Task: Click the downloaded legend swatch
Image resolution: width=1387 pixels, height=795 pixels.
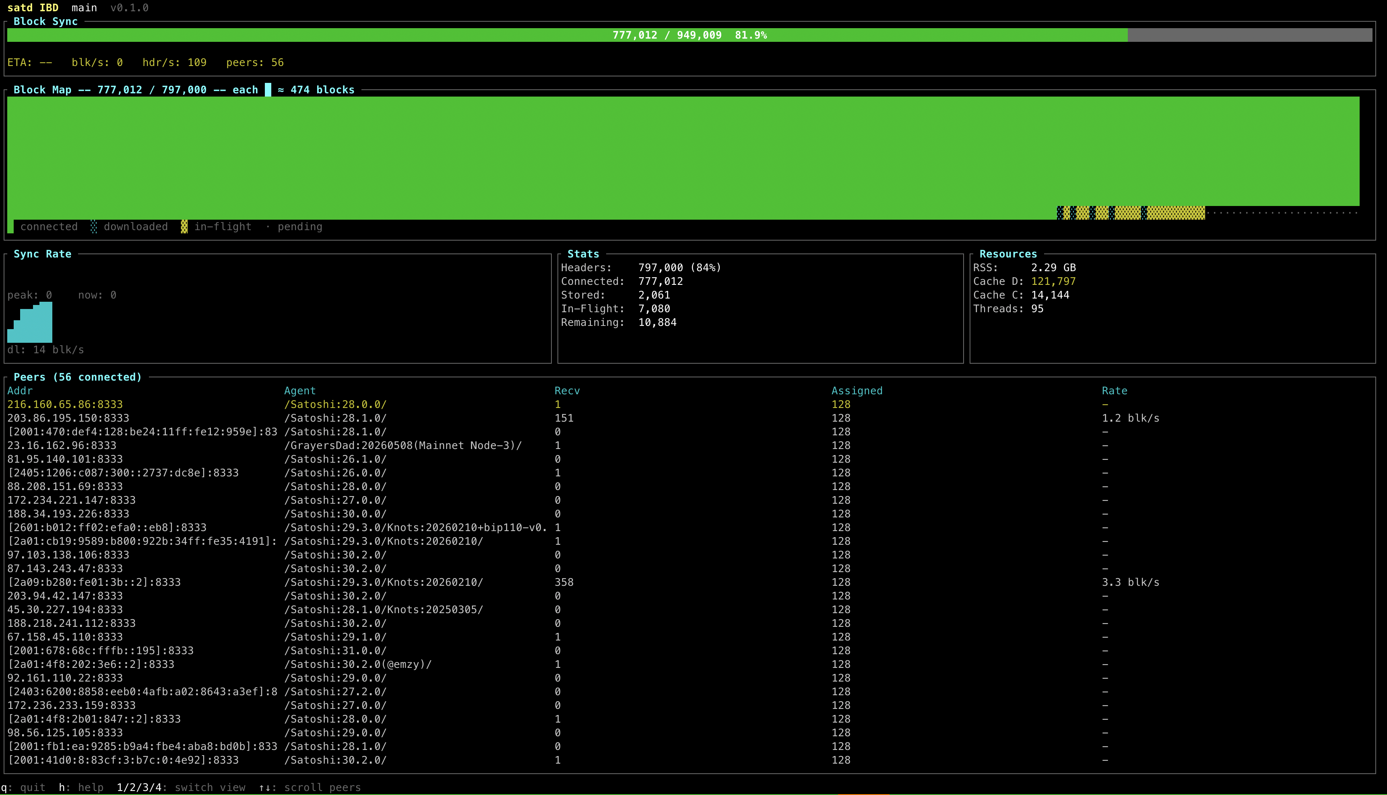Action: click(94, 227)
